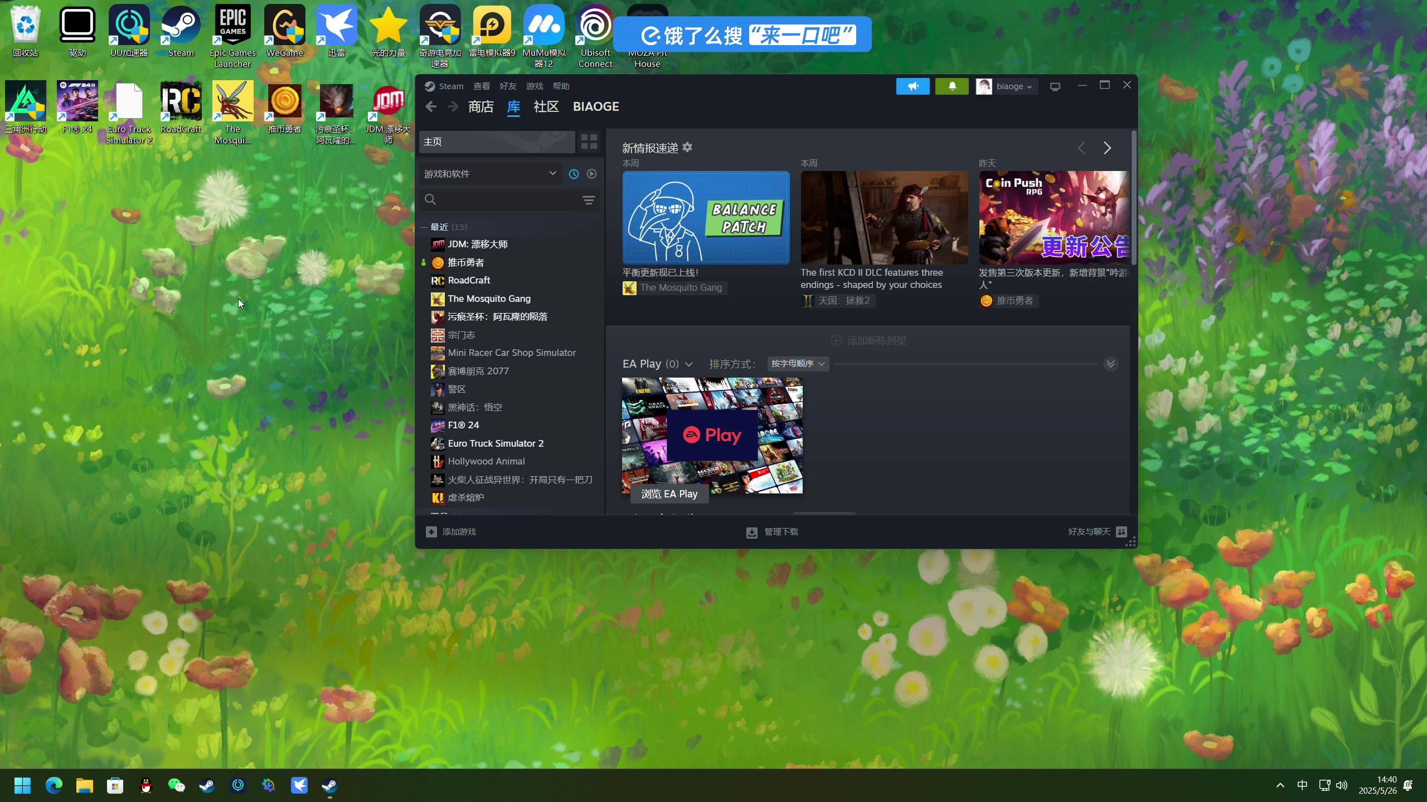Open Balance Patch news thumbnail
This screenshot has height=802, width=1427.
[x=706, y=218]
